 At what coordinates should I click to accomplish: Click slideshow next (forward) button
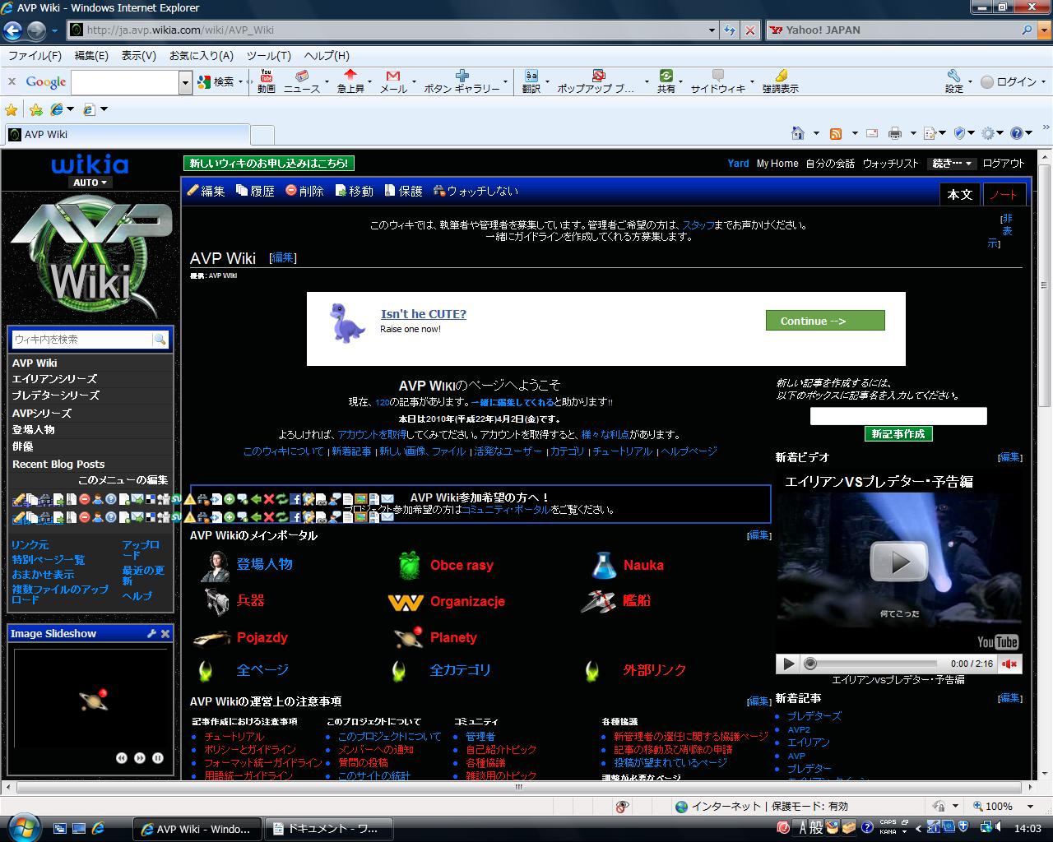tap(140, 758)
